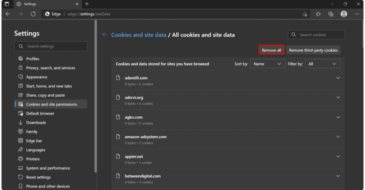
Task: Go back with the toolbar back arrow
Action: click(8, 14)
